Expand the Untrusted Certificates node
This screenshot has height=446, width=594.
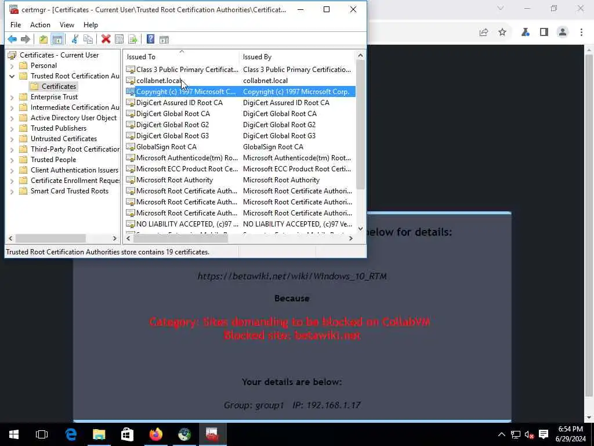(x=12, y=139)
